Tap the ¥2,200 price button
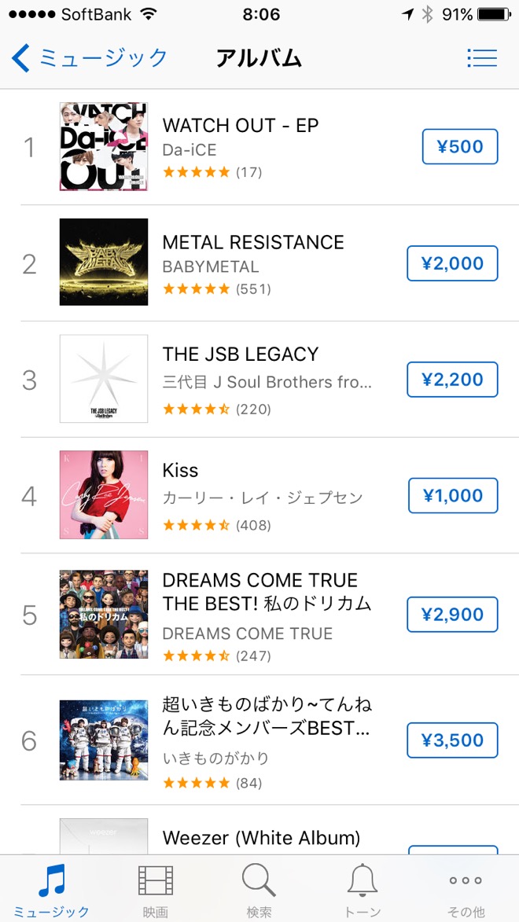The height and width of the screenshot is (922, 519). tap(452, 380)
